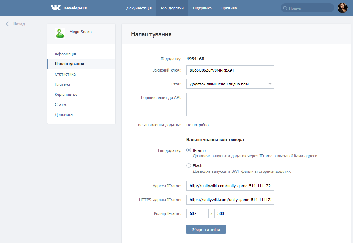The image size is (353, 243).
Task: Open the Правила page
Action: (x=229, y=8)
